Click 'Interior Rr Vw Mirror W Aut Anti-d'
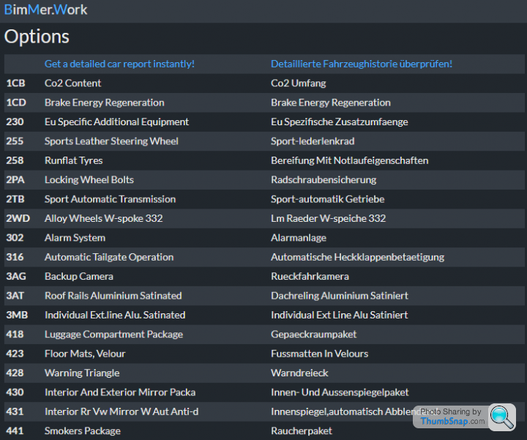 (x=122, y=411)
